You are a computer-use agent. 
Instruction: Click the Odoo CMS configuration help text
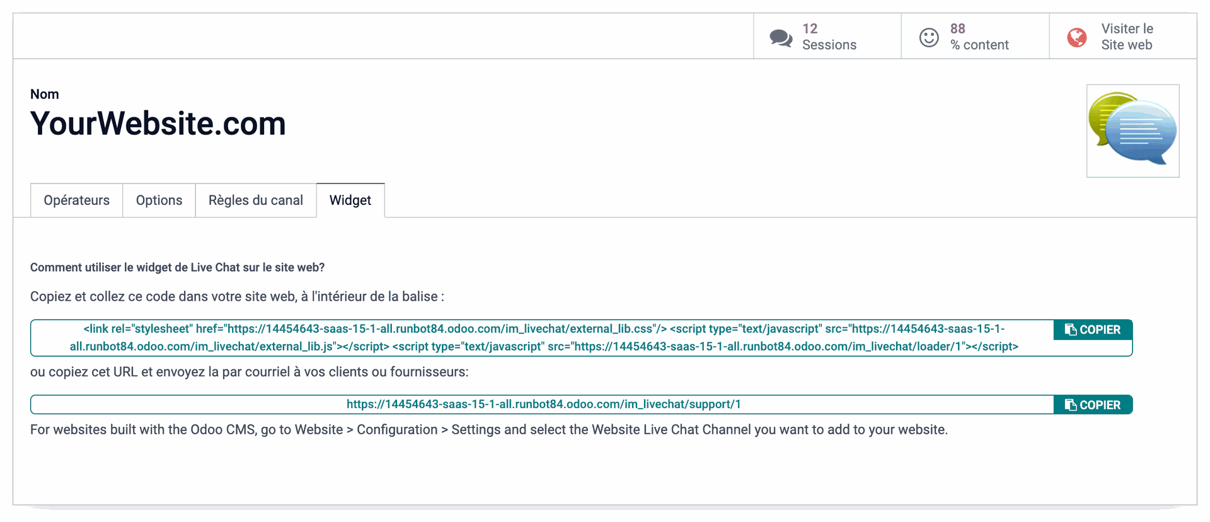point(488,430)
